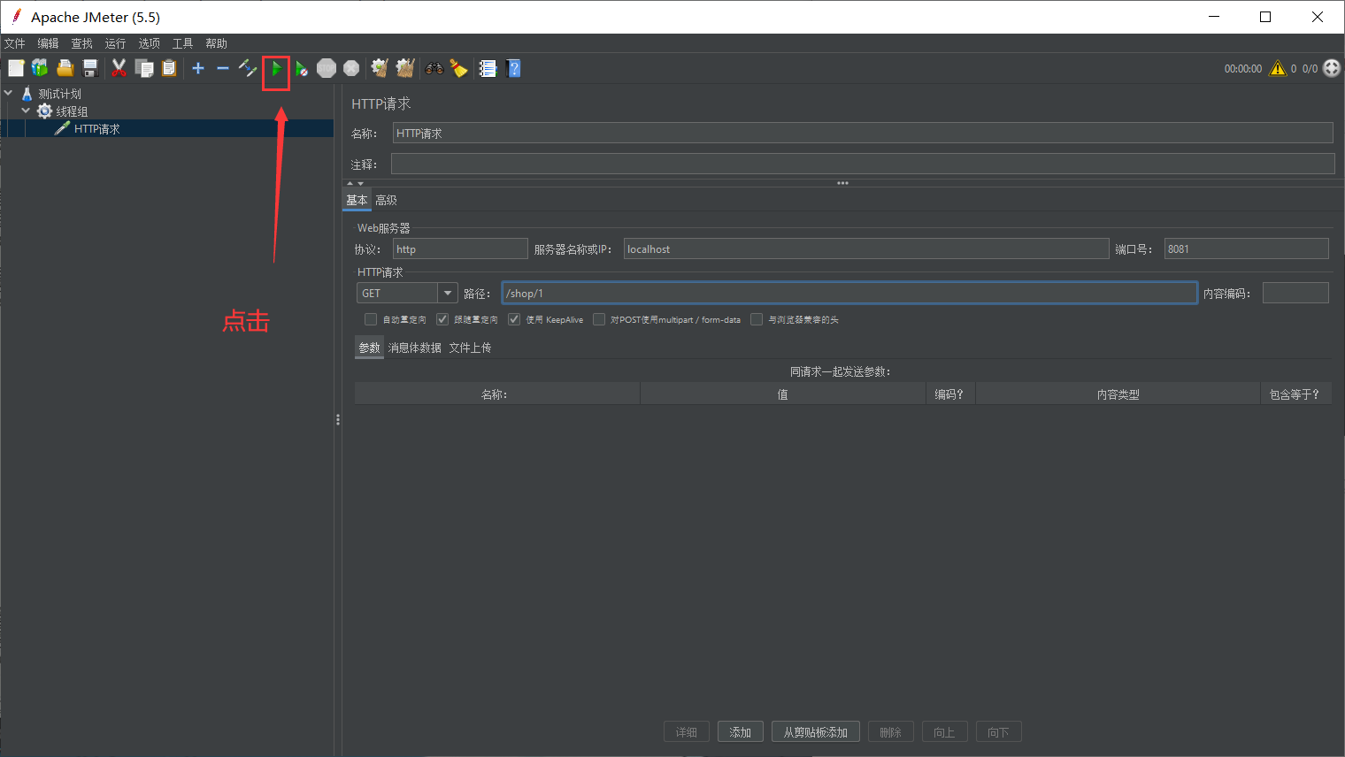Click the comment pane collapse arrows
The width and height of the screenshot is (1345, 757).
(355, 183)
